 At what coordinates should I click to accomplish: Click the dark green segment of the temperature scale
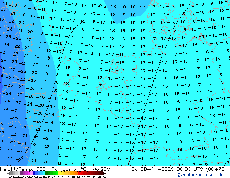point(47,173)
